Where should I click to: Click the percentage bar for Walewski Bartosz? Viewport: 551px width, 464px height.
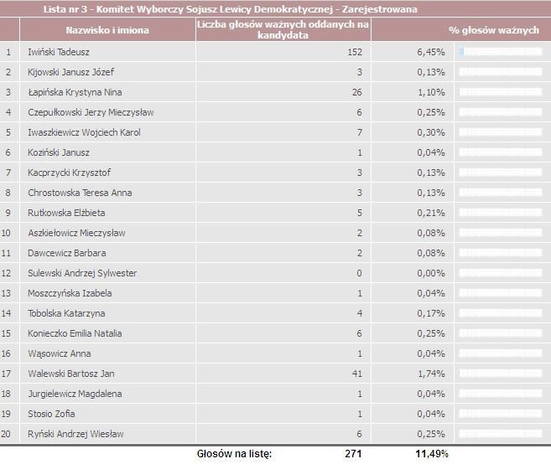pos(501,374)
